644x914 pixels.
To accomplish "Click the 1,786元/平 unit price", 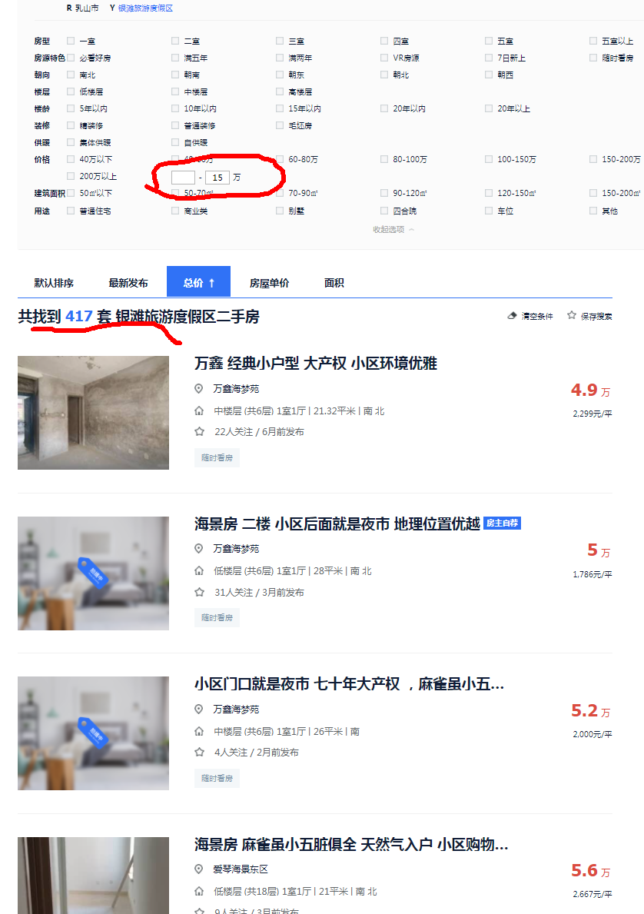I will (x=593, y=574).
